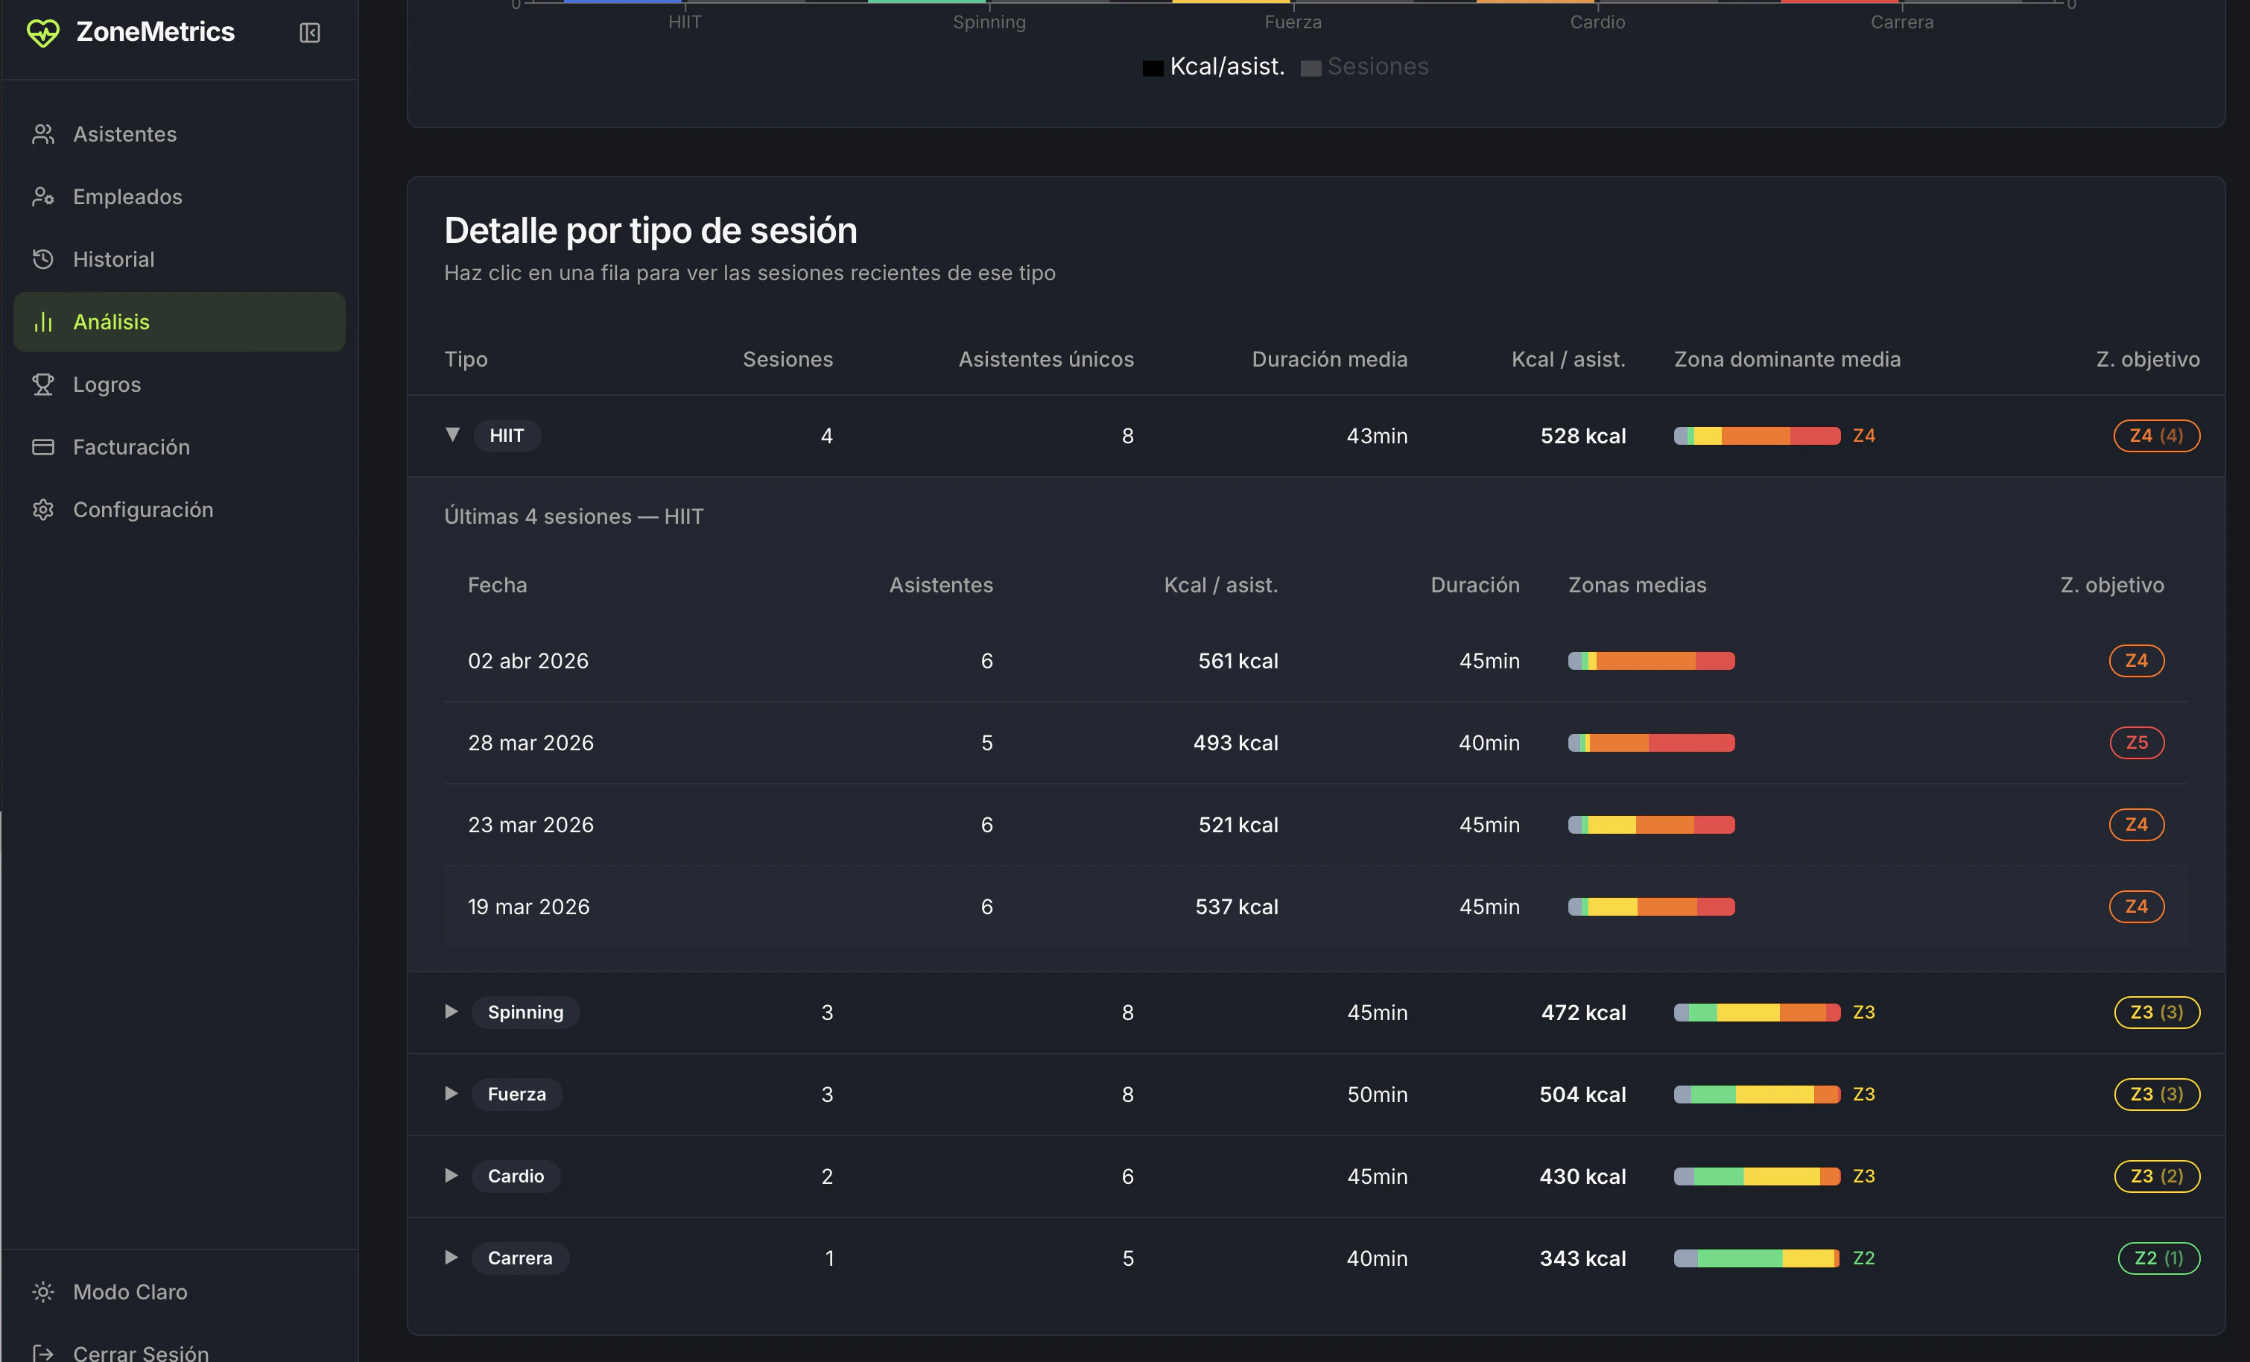Click the Fuerza dominant zone color bar
This screenshot has height=1362, width=2250.
[1756, 1095]
